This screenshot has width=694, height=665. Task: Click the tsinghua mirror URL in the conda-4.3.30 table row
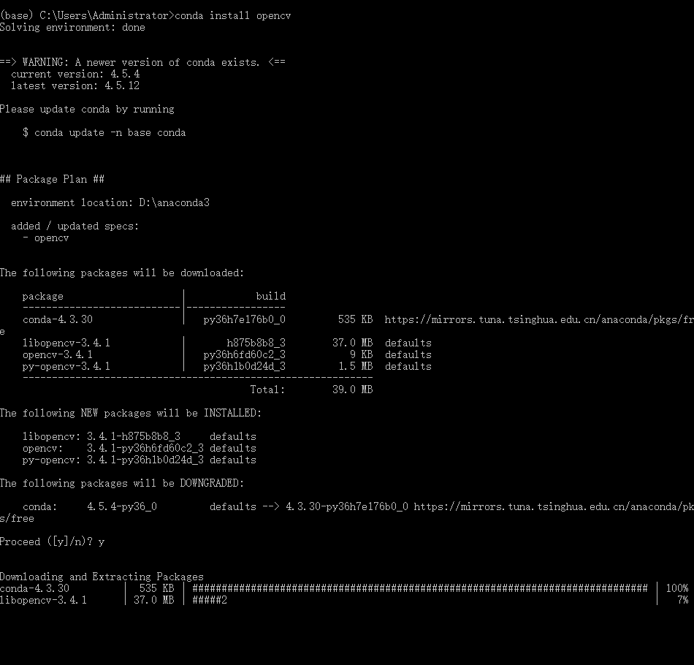point(539,319)
